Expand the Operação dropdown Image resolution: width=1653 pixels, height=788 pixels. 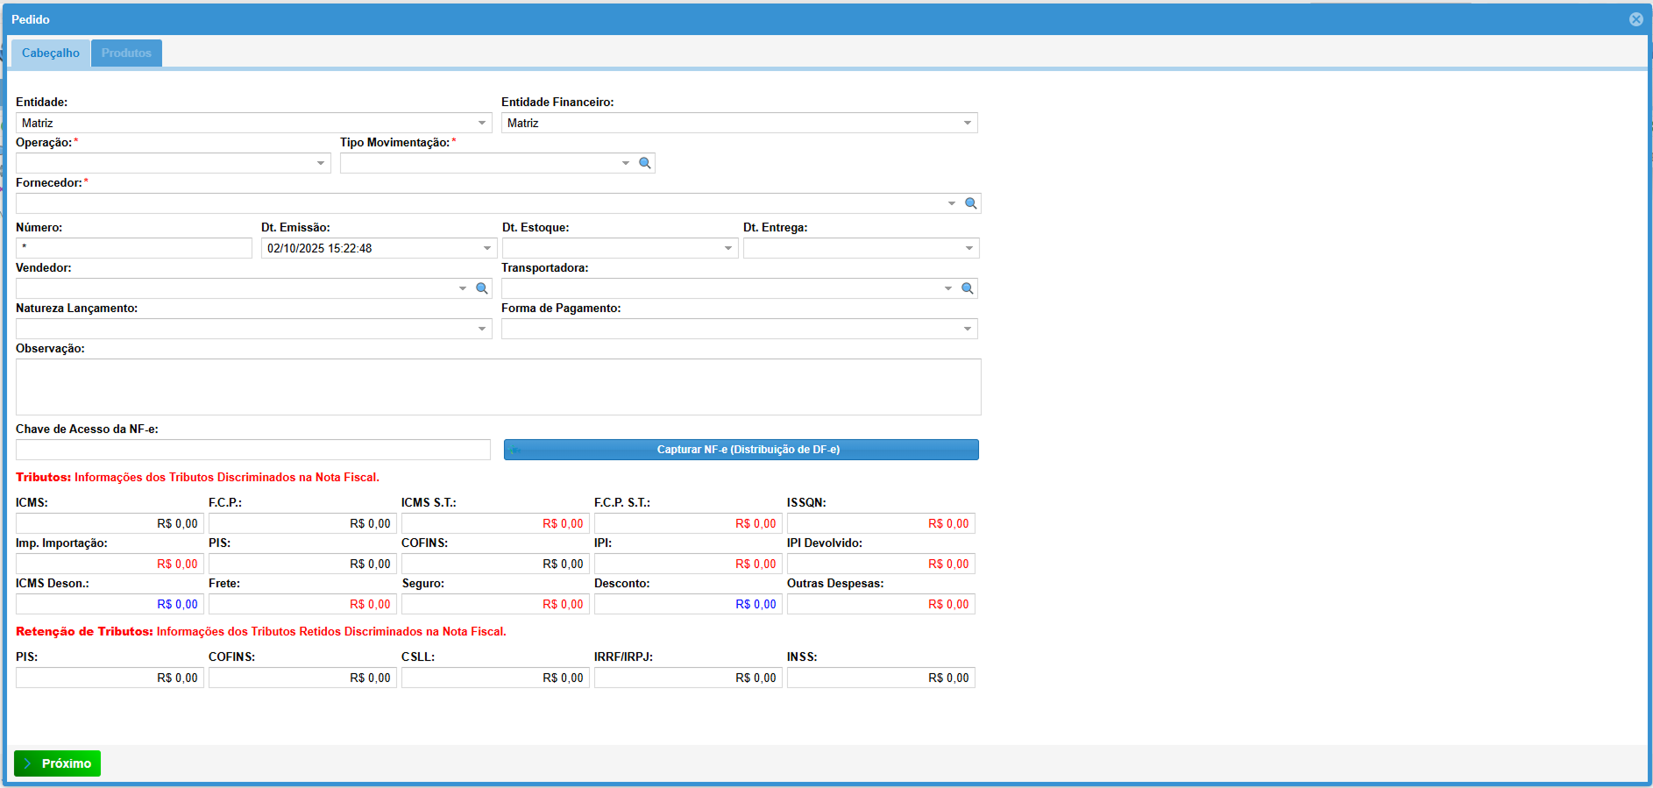[x=321, y=163]
